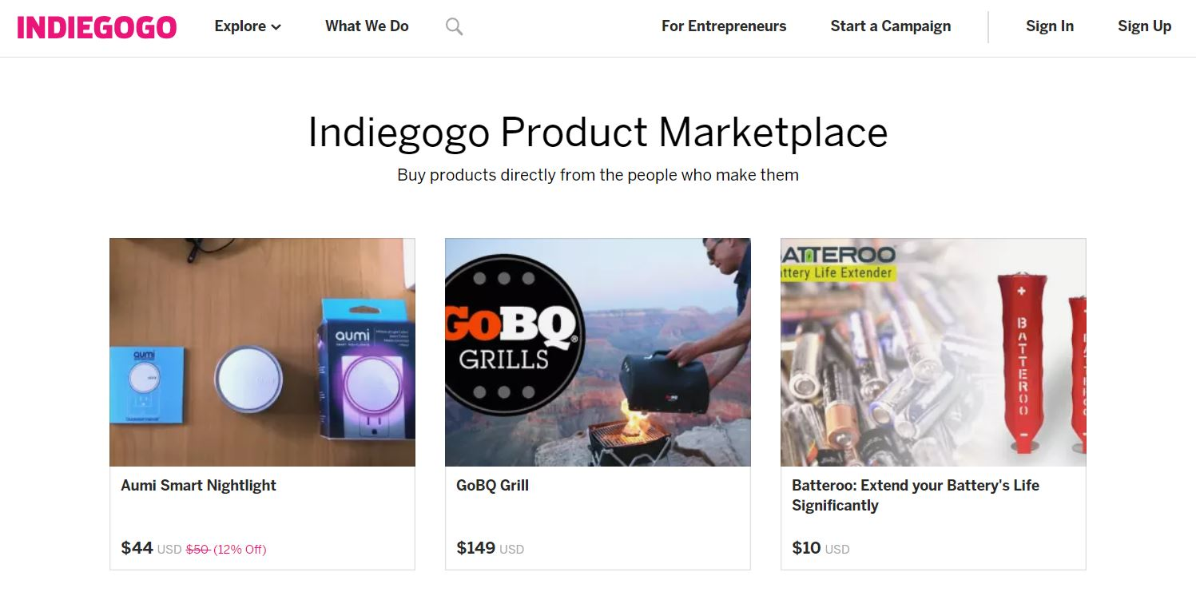View the Batteroo battery extender product
The width and height of the screenshot is (1196, 592).
(915, 494)
